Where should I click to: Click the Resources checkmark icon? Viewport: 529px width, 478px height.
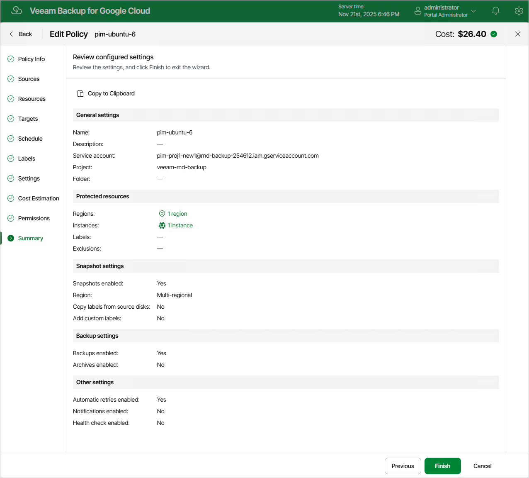pyautogui.click(x=11, y=99)
